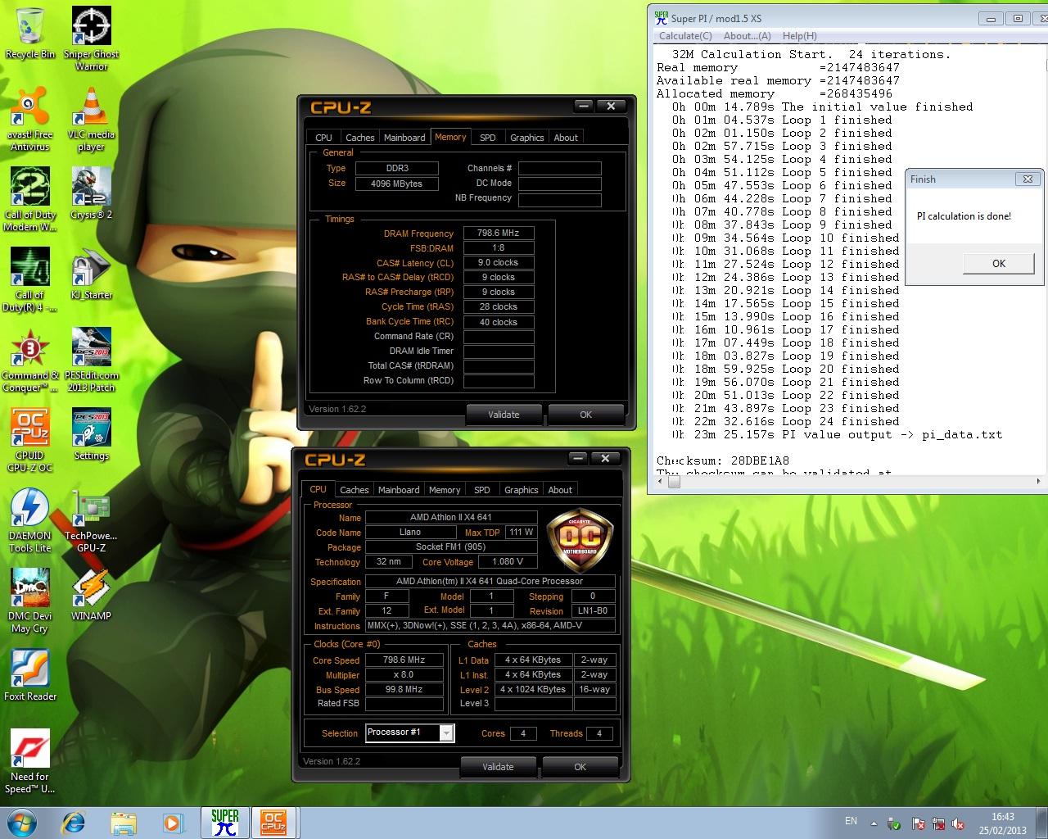The height and width of the screenshot is (839, 1048).
Task: Select PESEdit.com 2013 Patch icon
Action: click(x=91, y=361)
